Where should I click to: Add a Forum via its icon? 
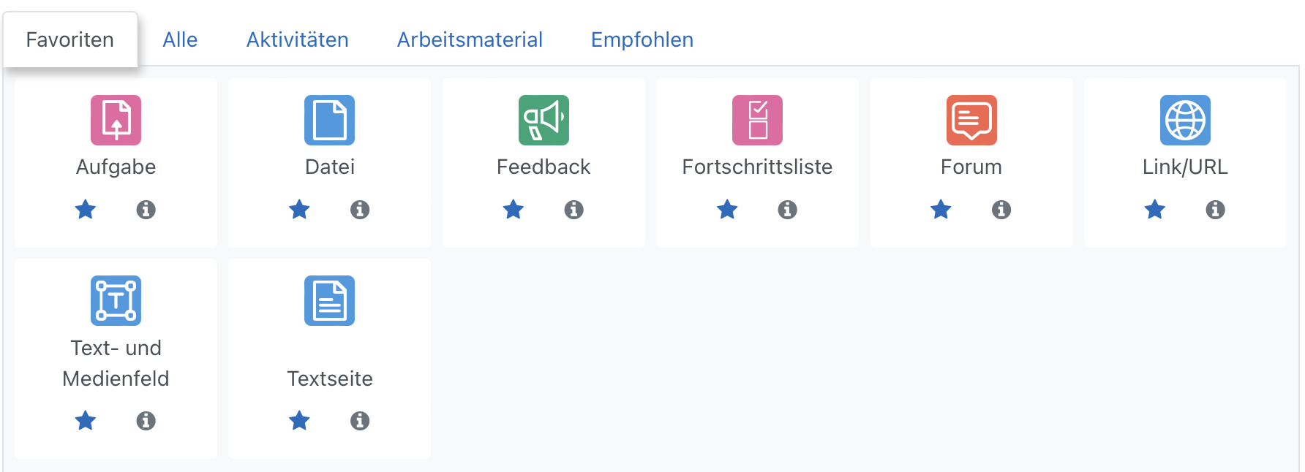pos(971,121)
